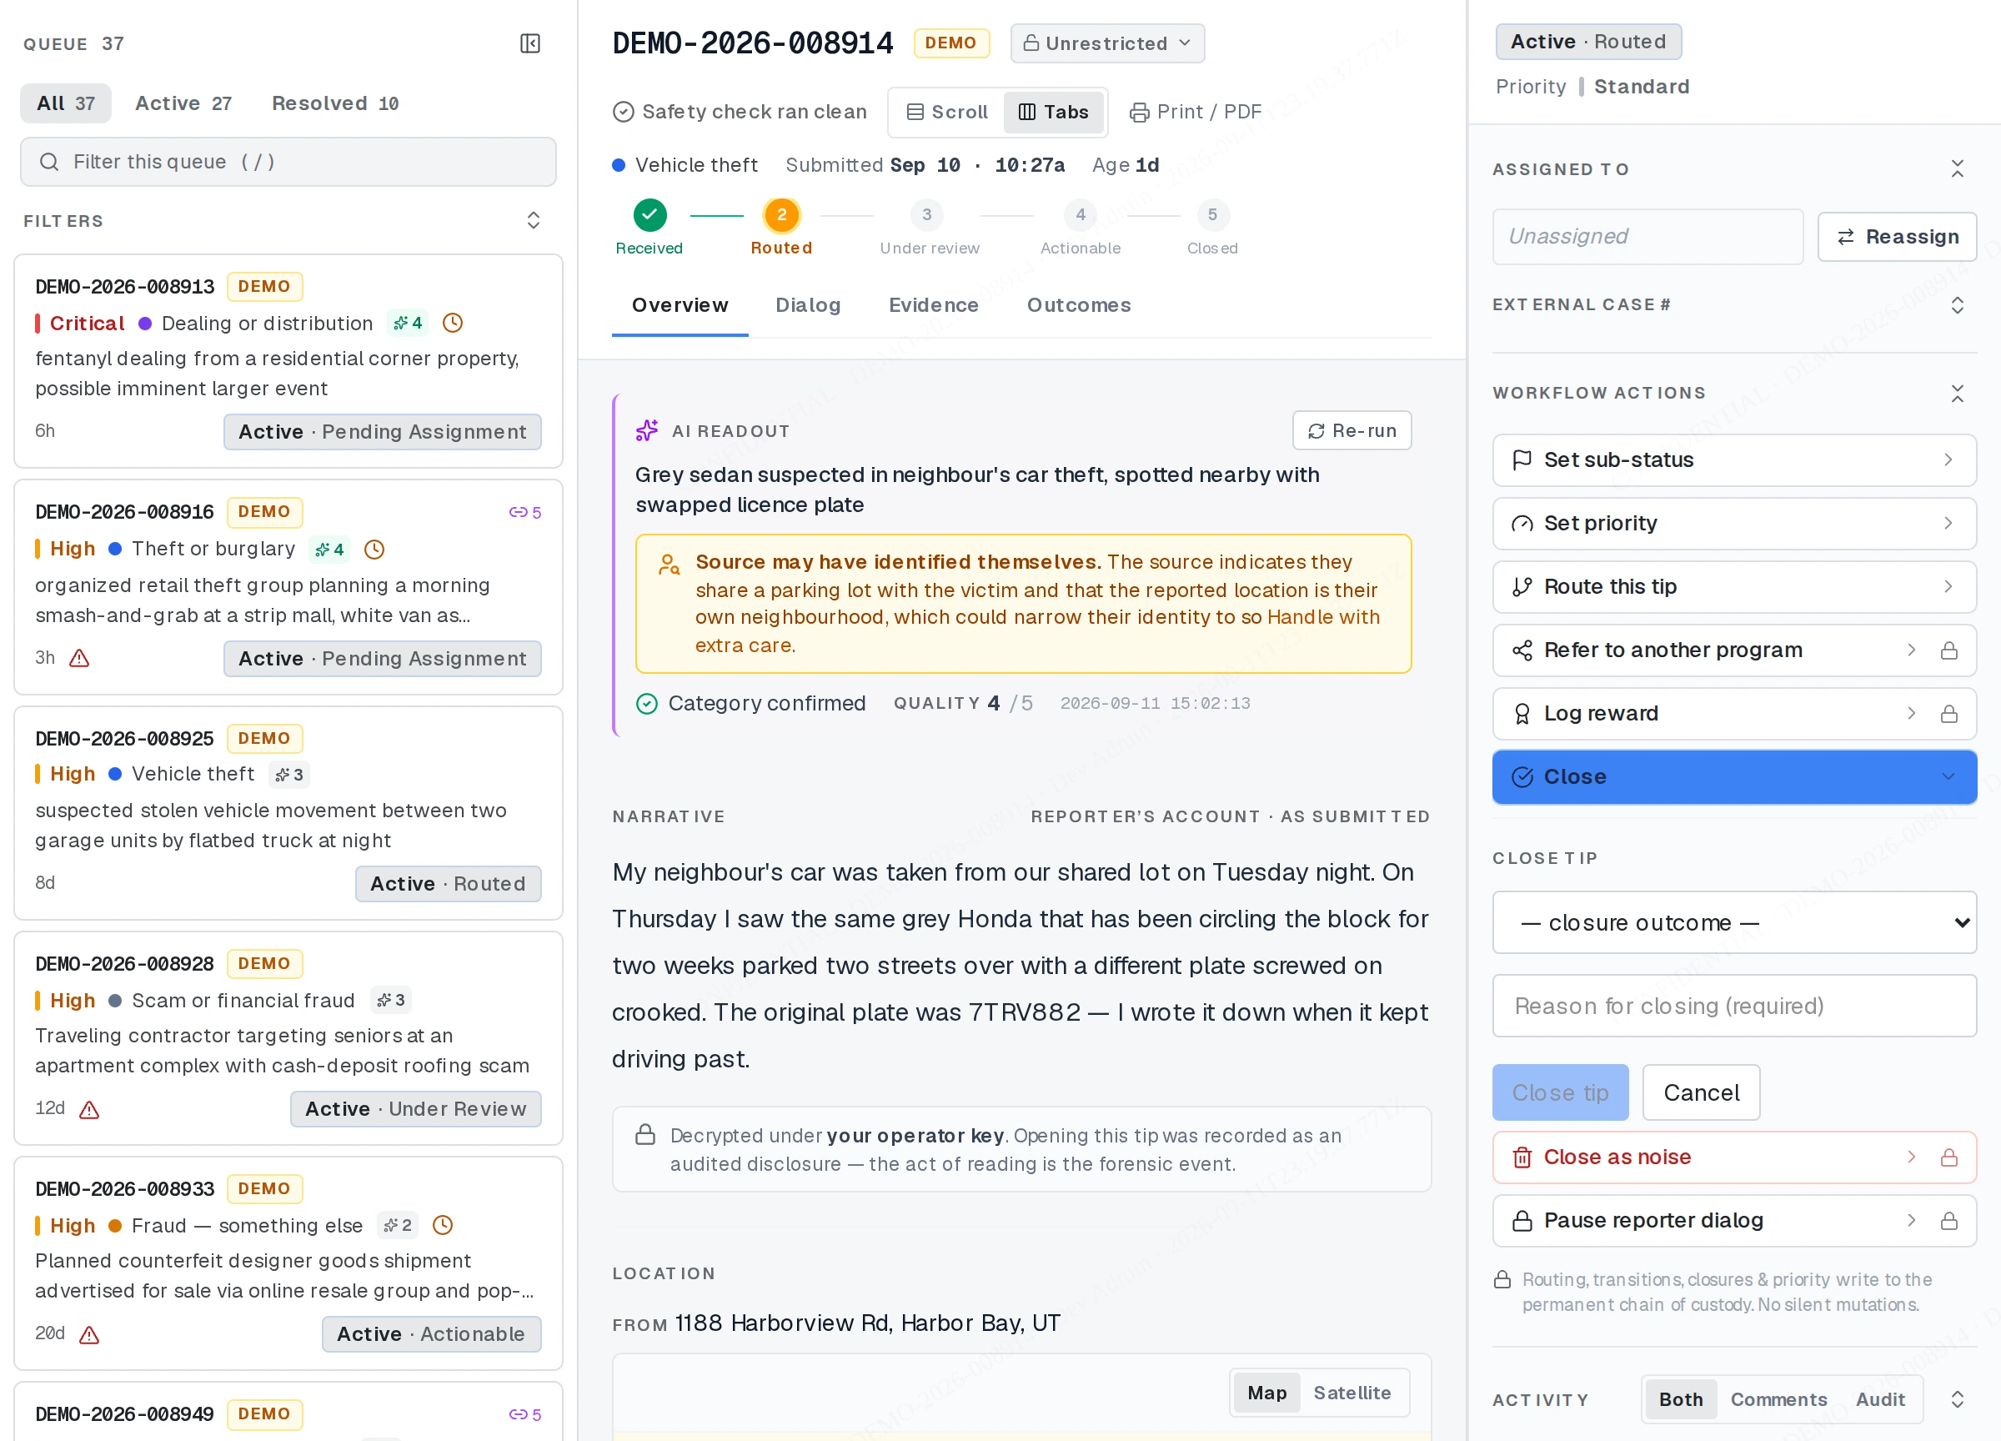Click the Safety check ran clean indicator
The image size is (2001, 1441).
click(x=740, y=112)
